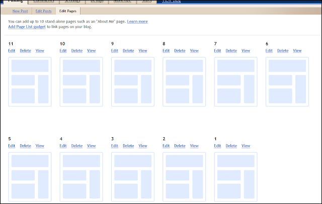
Task: Open the New Post tab
Action: 20,11
